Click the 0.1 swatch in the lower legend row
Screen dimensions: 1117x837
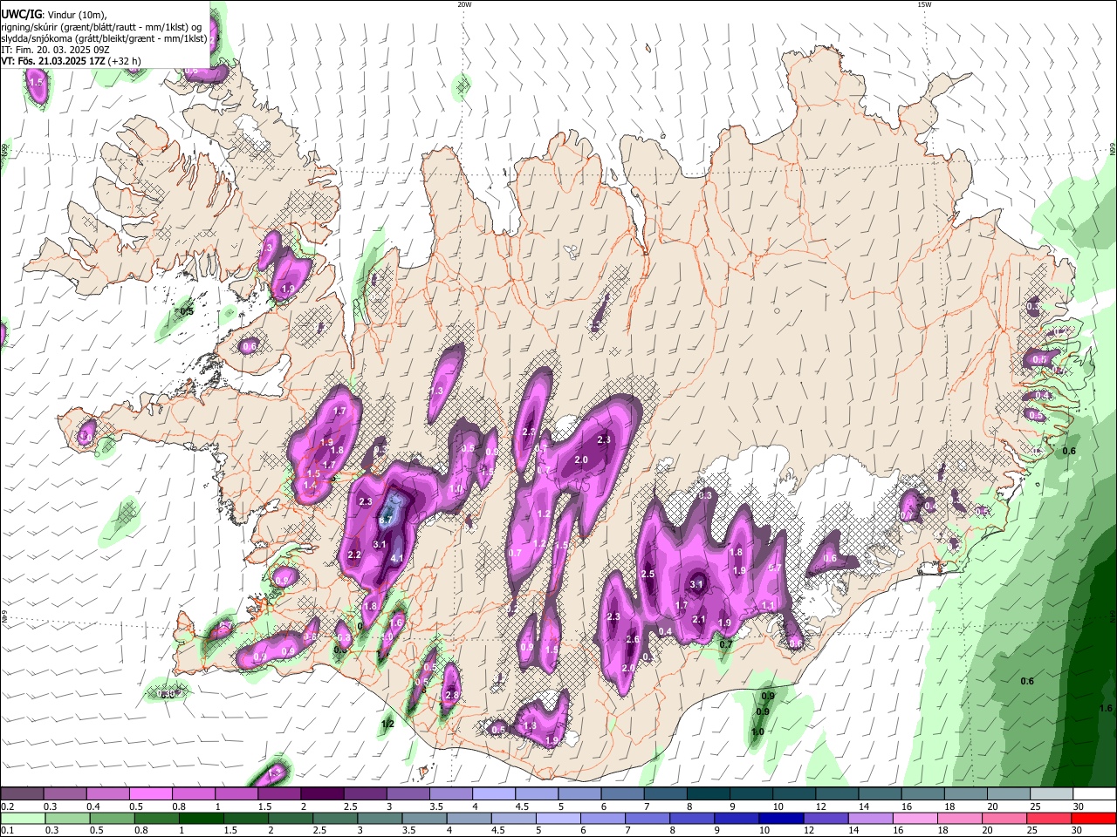tap(23, 819)
